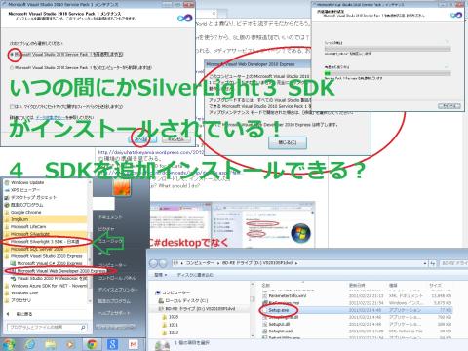Click Cancel button in Service Pack maintenance dialog
Viewport: 468px width, 351px height.
click(x=175, y=139)
